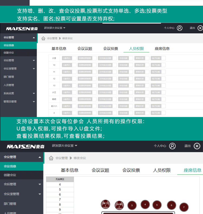Viewport: 203px width, 214px height.
Task: Click the circled X exit icon on the seat info page
Action: (197, 146)
